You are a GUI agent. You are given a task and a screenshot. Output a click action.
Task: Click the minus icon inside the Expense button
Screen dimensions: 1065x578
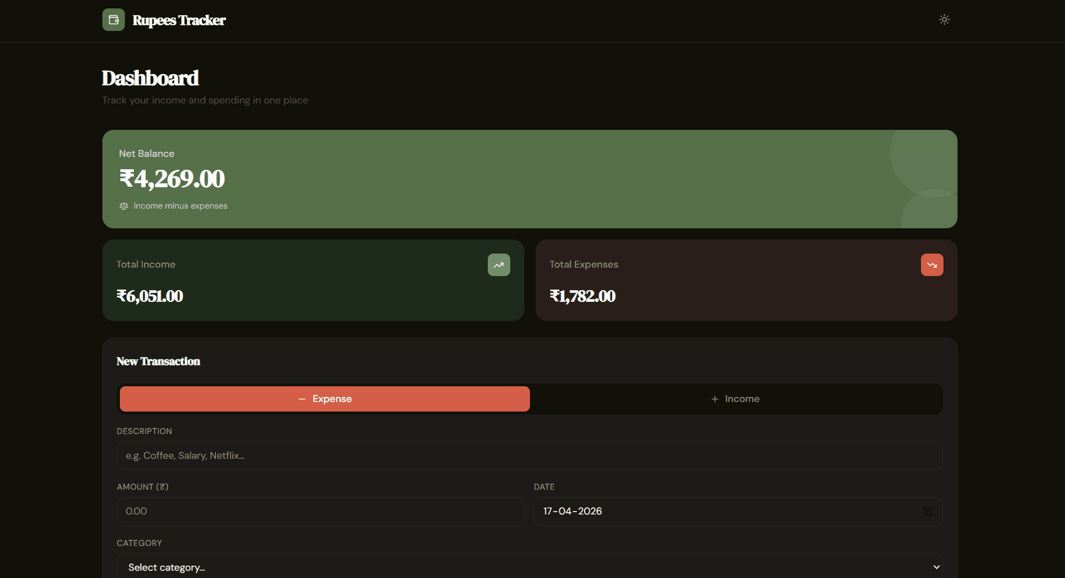point(302,399)
